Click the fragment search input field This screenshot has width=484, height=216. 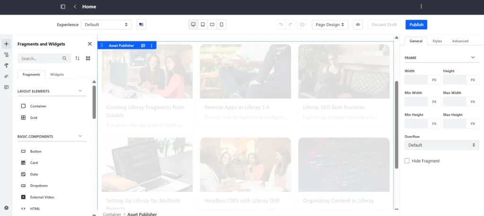pos(40,58)
